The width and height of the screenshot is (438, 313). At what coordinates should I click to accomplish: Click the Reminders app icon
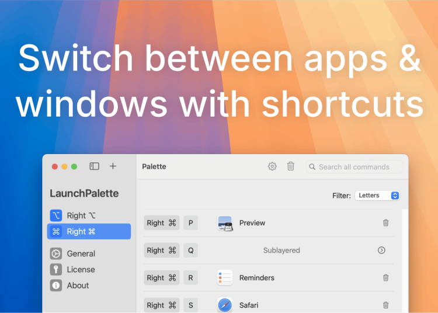[x=225, y=278]
